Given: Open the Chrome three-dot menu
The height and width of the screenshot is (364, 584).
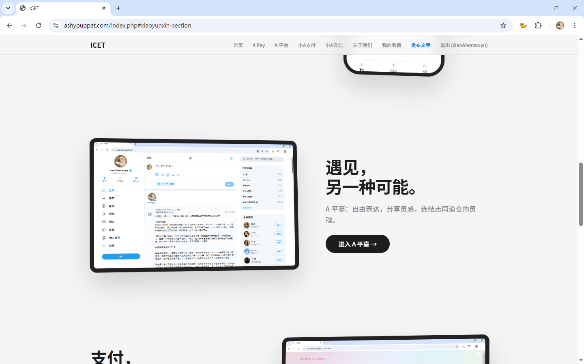Looking at the screenshot, I should click(x=575, y=26).
